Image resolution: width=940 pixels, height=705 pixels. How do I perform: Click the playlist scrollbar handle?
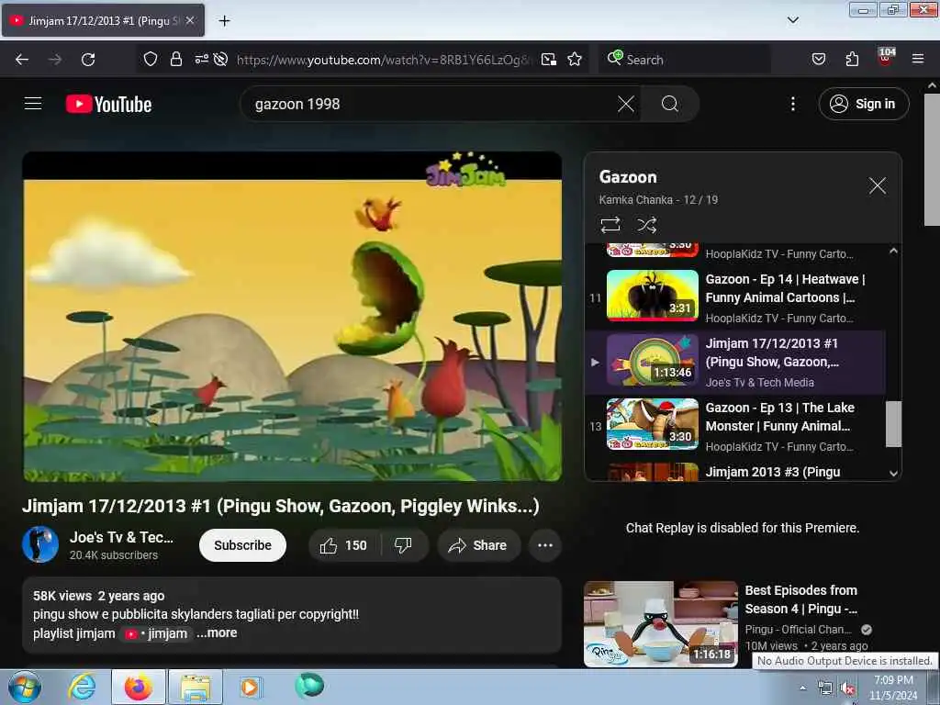point(893,424)
